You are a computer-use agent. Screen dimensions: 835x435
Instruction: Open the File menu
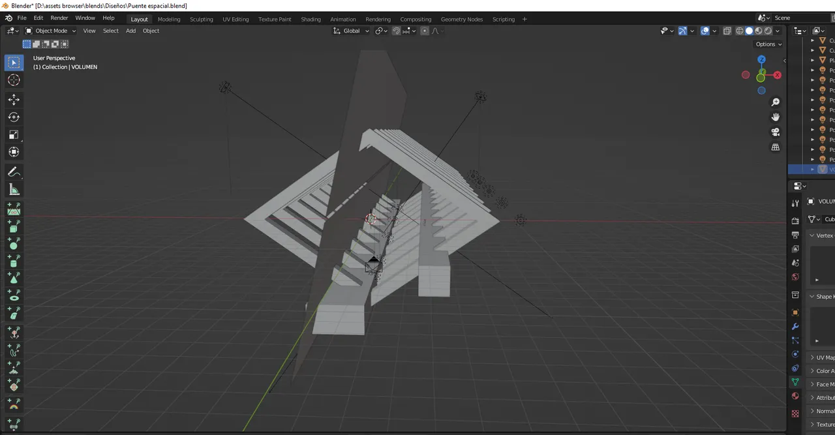(x=22, y=18)
